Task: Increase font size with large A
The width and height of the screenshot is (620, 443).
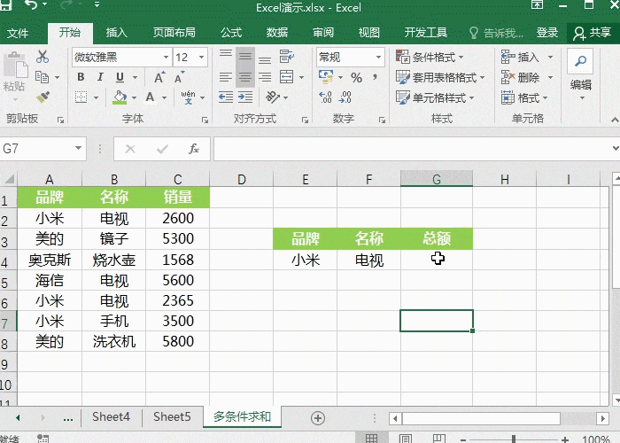Action: click(159, 77)
